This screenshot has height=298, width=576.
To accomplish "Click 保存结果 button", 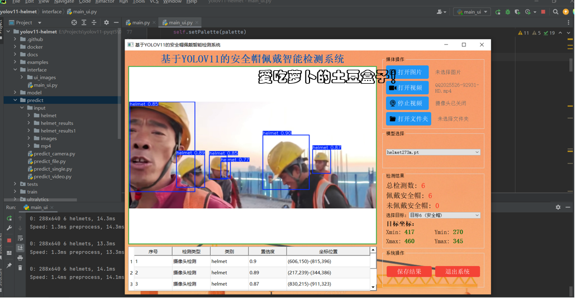I will coord(409,272).
